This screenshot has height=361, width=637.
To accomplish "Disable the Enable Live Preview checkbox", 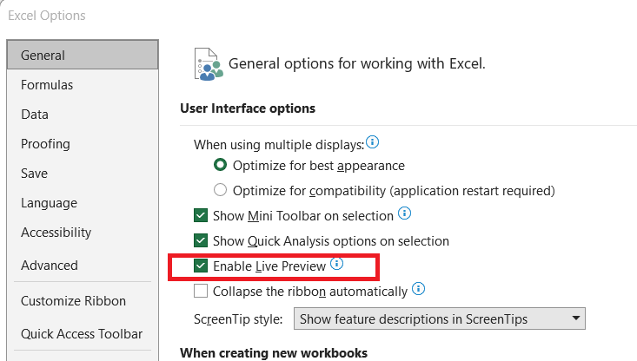I will (201, 266).
